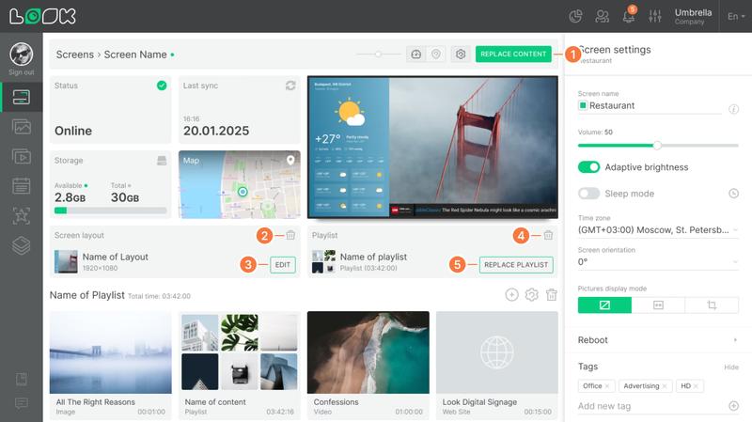Image resolution: width=752 pixels, height=422 pixels.
Task: Click EDIT for Name of Layout
Action: click(283, 265)
